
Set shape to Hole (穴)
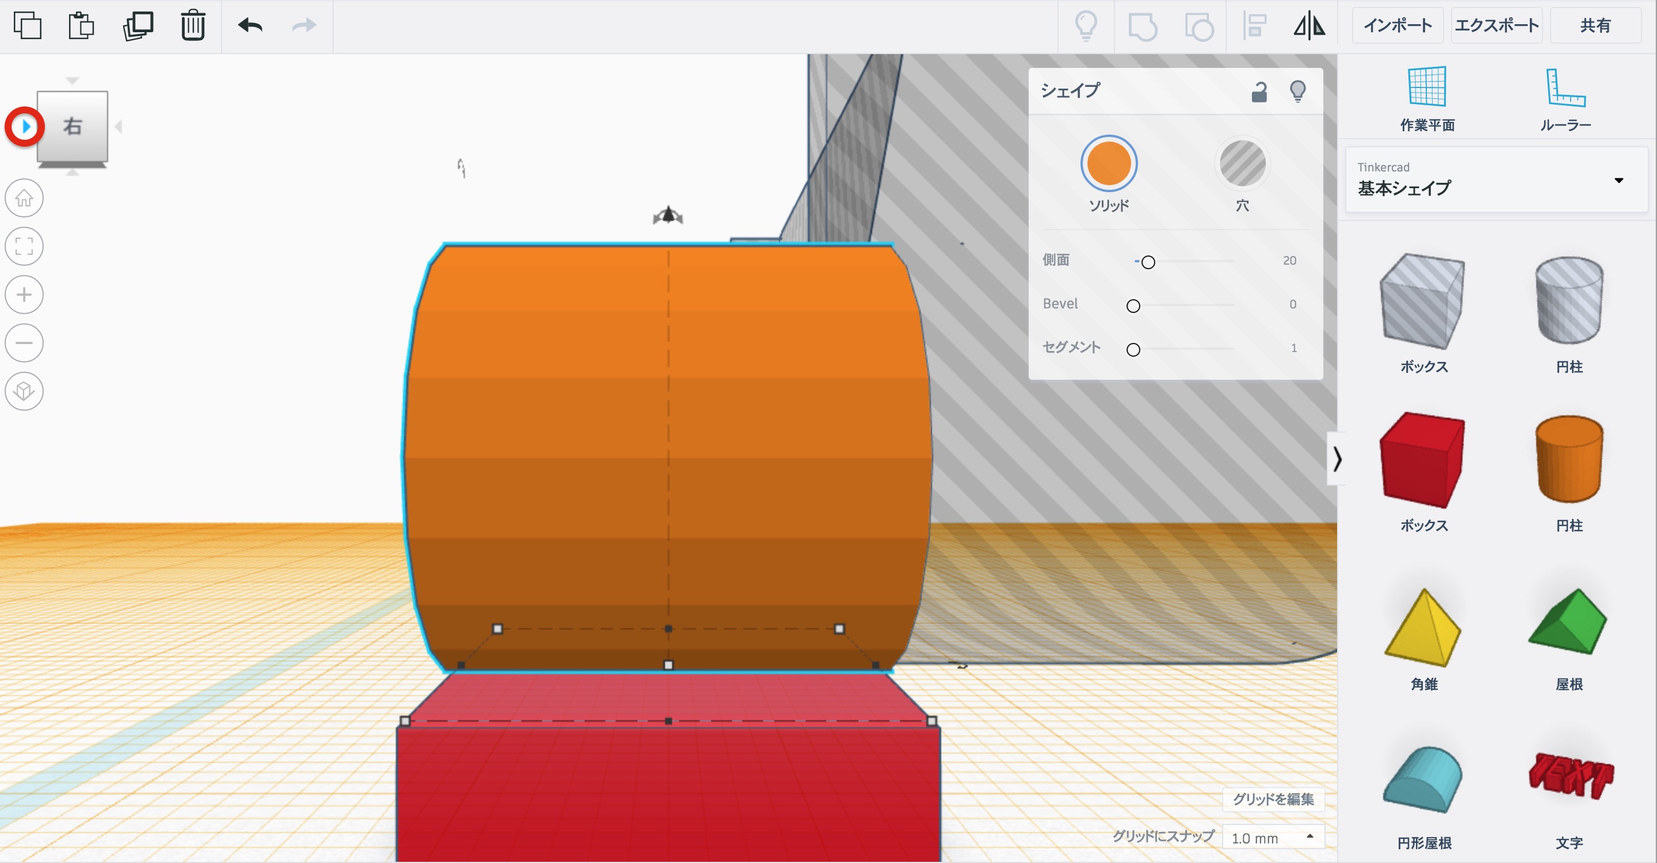[x=1242, y=164]
